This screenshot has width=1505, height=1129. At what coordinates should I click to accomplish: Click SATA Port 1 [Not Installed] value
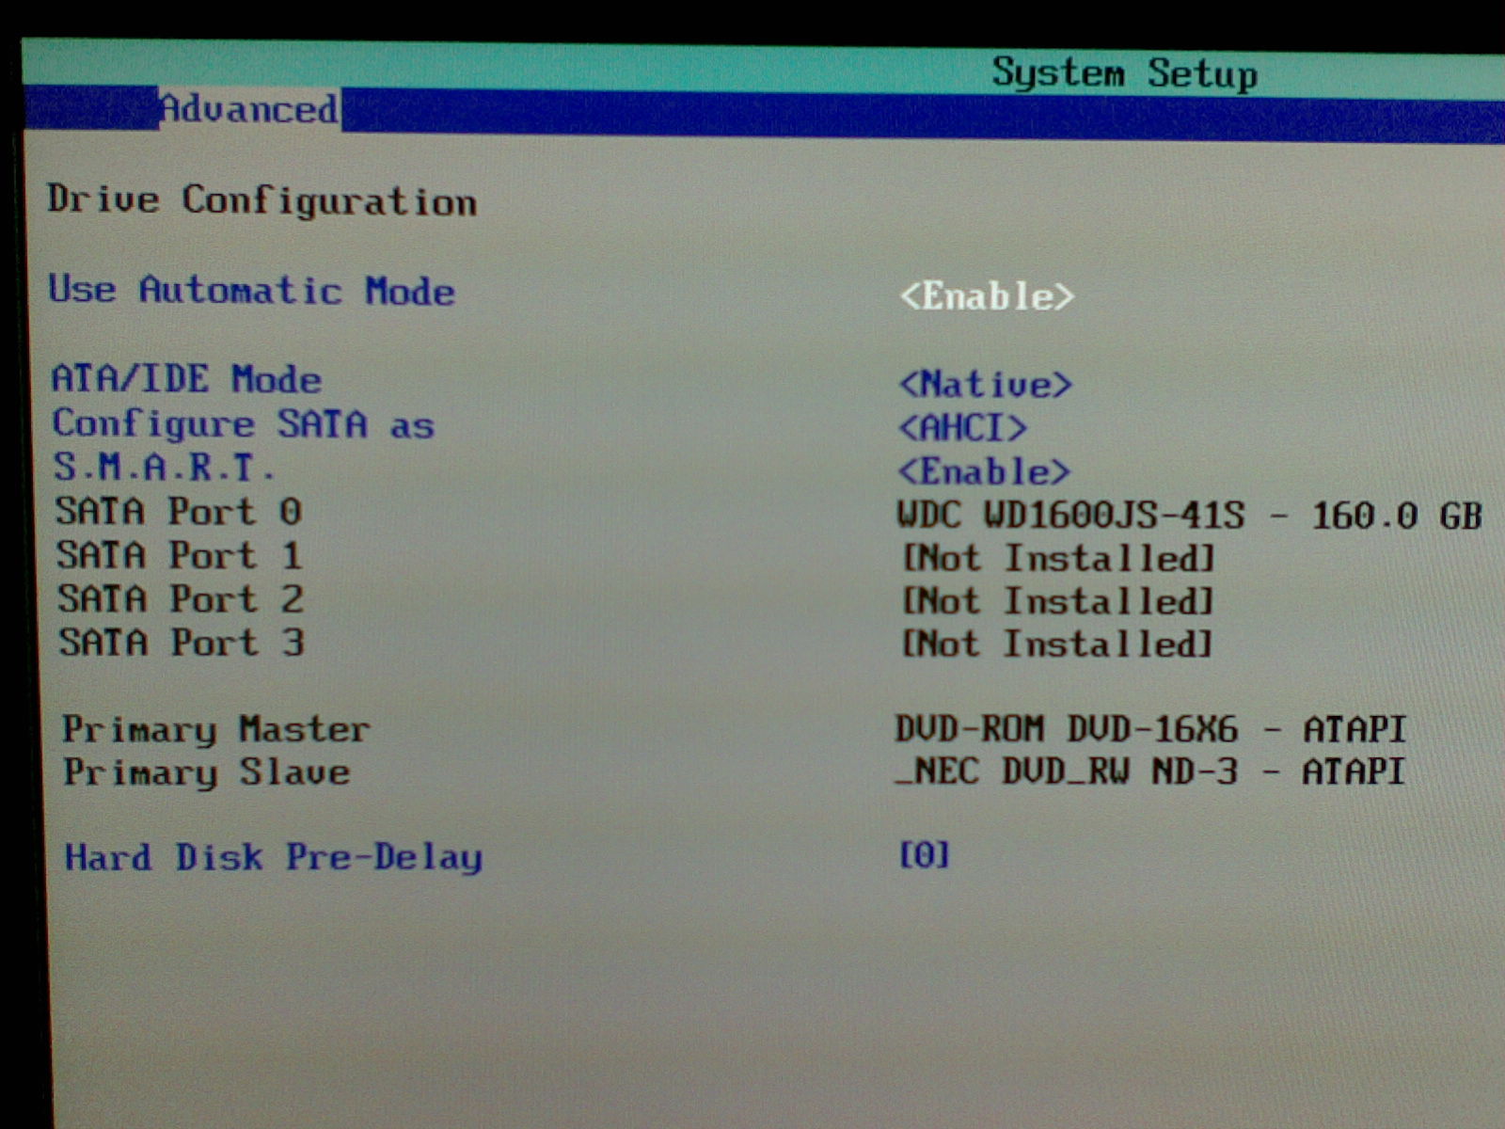[1058, 558]
